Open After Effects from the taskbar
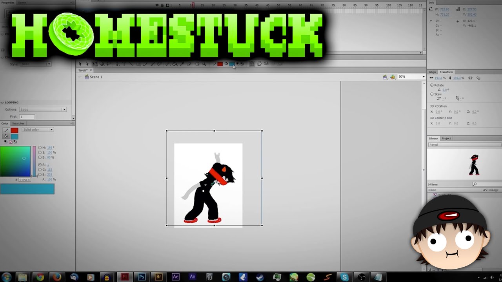The image size is (502, 282). [x=175, y=277]
